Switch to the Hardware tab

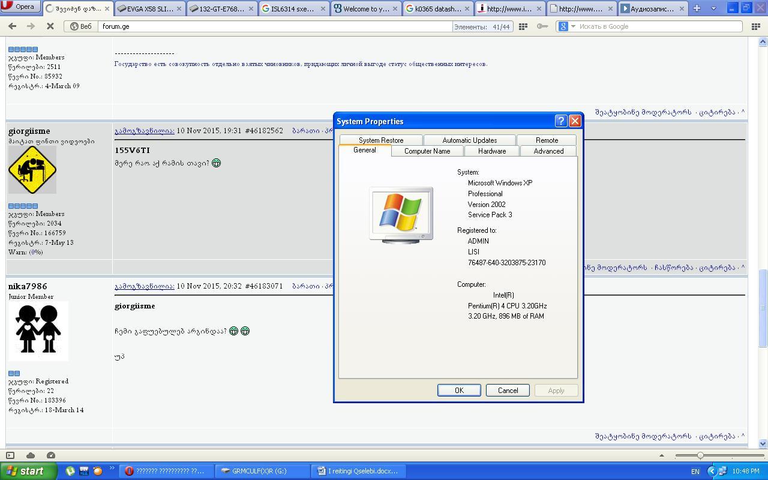pos(491,151)
